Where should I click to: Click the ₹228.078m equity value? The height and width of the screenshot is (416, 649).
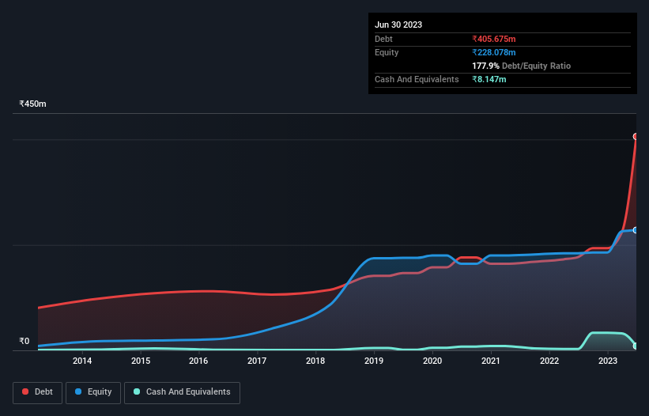point(494,52)
